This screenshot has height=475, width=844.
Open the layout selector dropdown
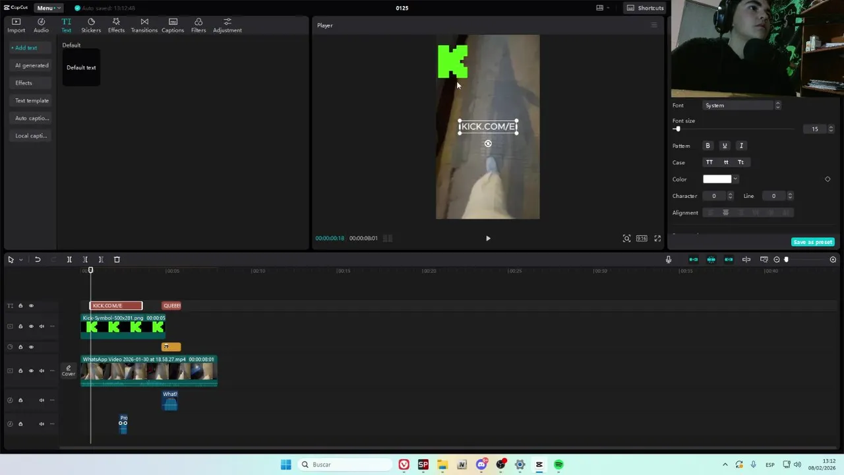(603, 8)
